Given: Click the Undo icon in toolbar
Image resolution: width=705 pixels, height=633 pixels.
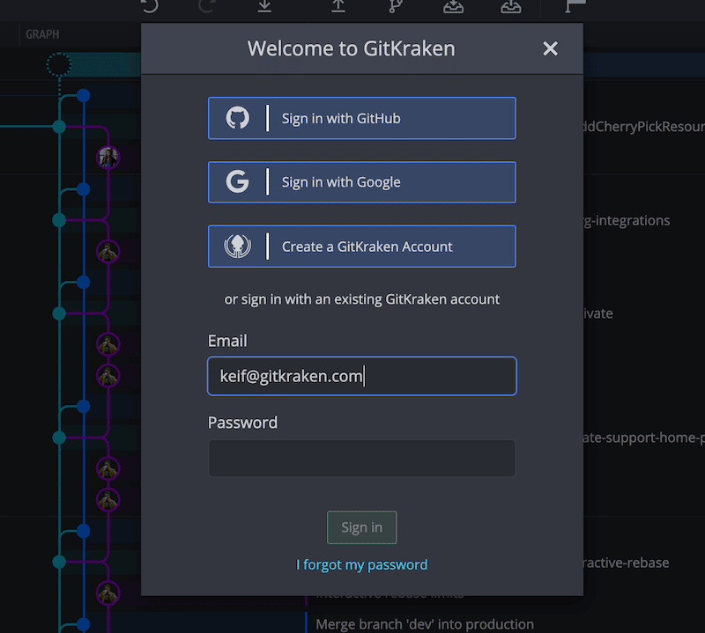Looking at the screenshot, I should tap(150, 6).
